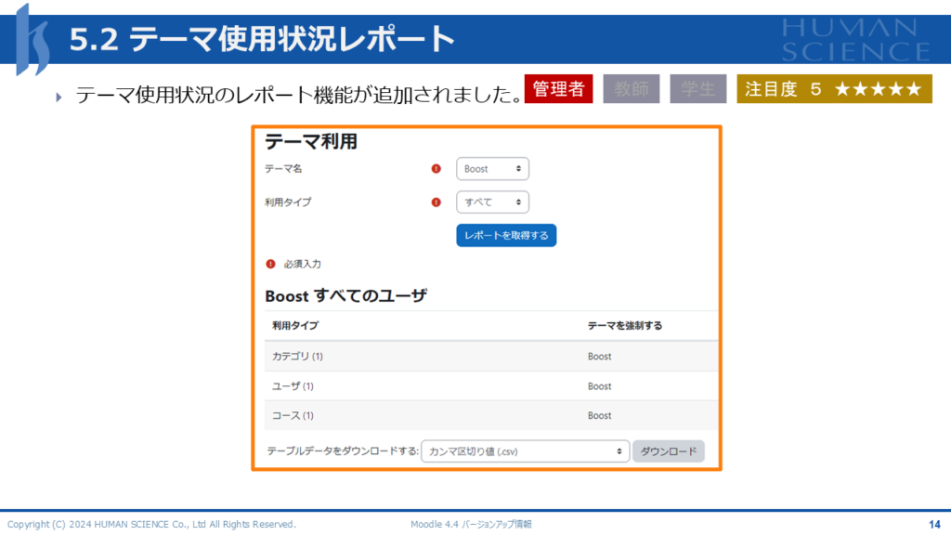
Task: Click the 学生 gray badge
Action: tap(698, 89)
